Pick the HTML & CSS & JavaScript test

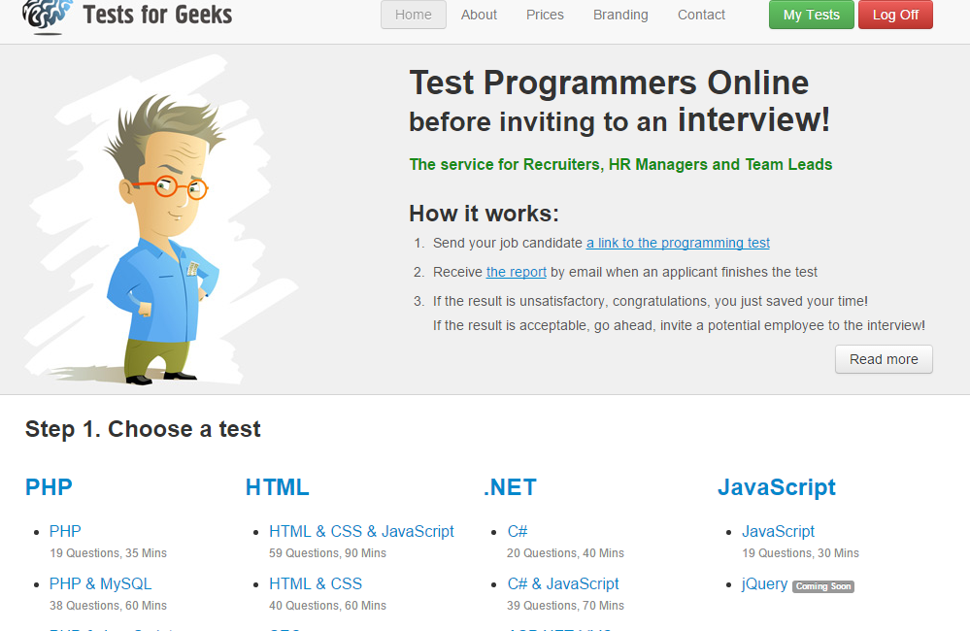click(x=361, y=531)
